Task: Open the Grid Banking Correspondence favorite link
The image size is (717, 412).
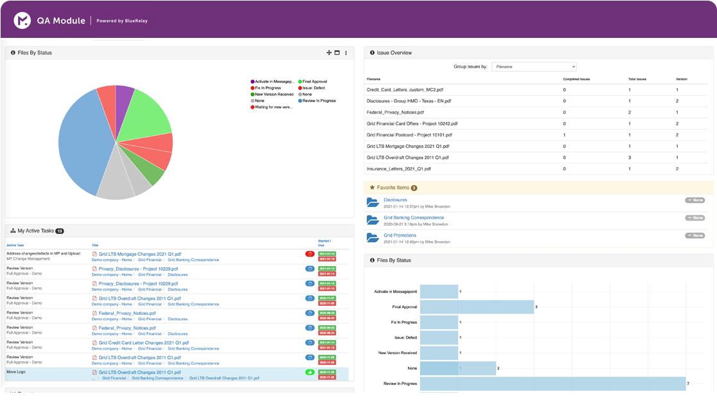Action: click(x=413, y=218)
